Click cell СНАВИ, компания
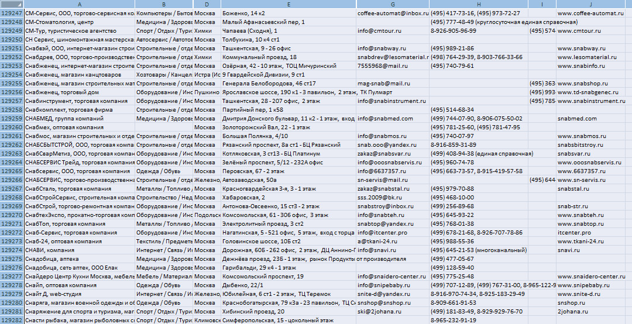632x324 pixels. [80, 250]
